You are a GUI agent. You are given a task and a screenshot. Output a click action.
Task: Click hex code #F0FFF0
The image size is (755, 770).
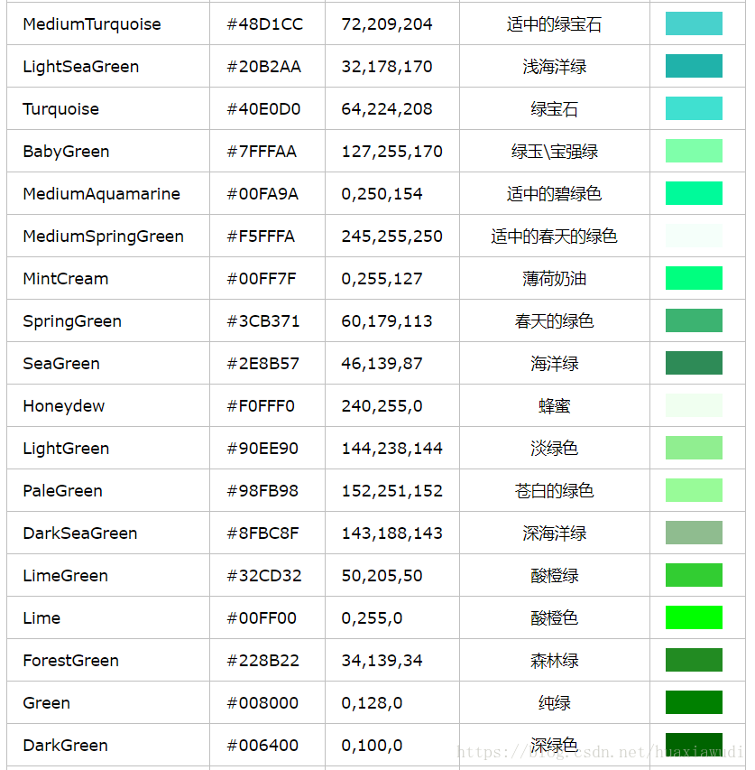[261, 406]
